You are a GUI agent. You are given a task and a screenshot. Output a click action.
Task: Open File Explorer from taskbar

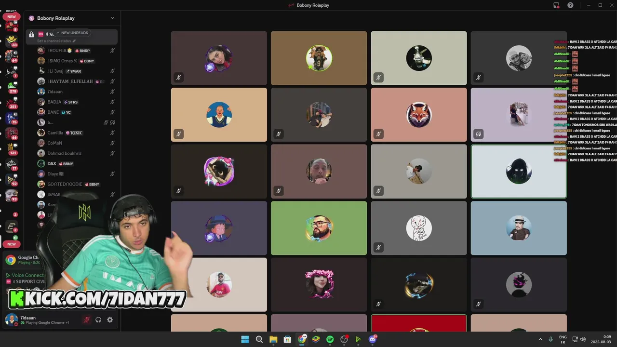(x=273, y=339)
